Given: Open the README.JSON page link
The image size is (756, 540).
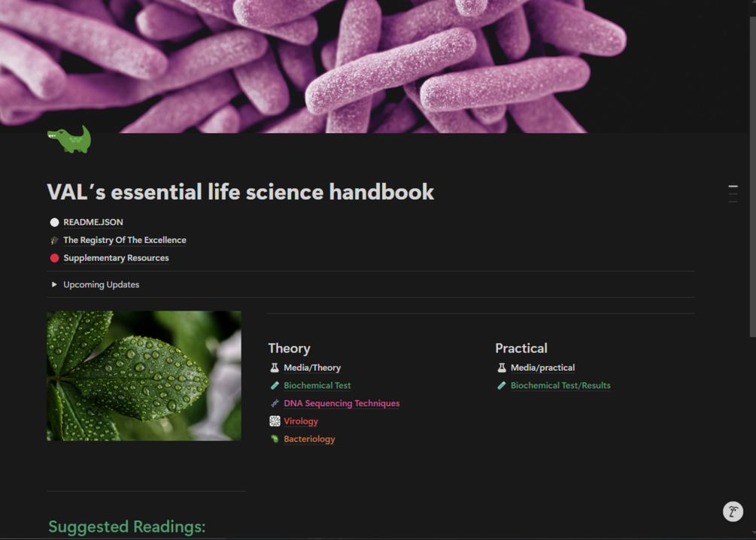Looking at the screenshot, I should (92, 222).
